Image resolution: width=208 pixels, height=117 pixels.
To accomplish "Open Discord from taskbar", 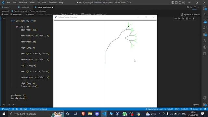I will (x=97, y=114).
